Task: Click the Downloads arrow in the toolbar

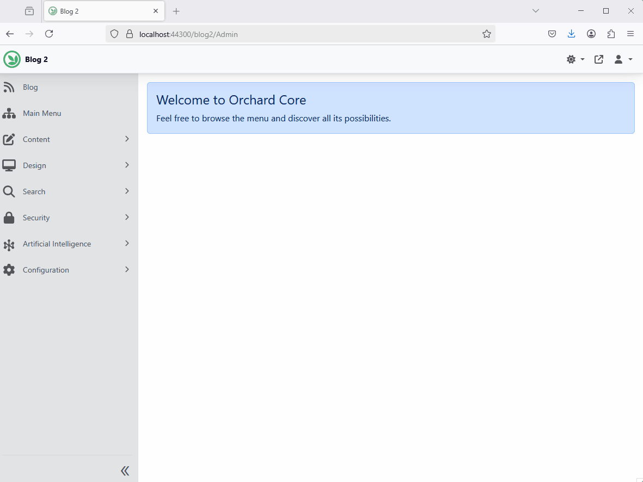Action: click(571, 34)
